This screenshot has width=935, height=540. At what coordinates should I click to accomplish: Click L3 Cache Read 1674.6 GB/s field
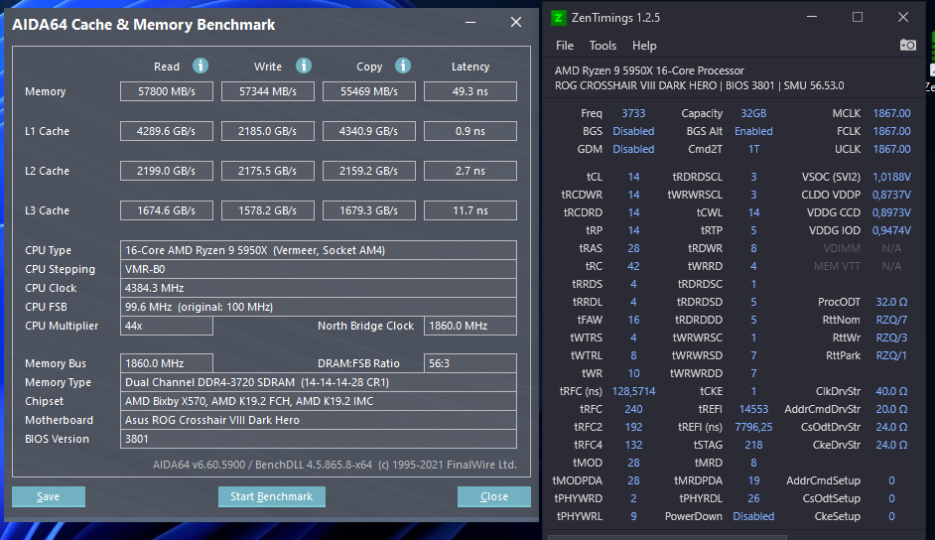tap(167, 210)
